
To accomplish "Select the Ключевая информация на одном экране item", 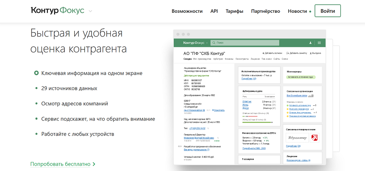I will (92, 73).
